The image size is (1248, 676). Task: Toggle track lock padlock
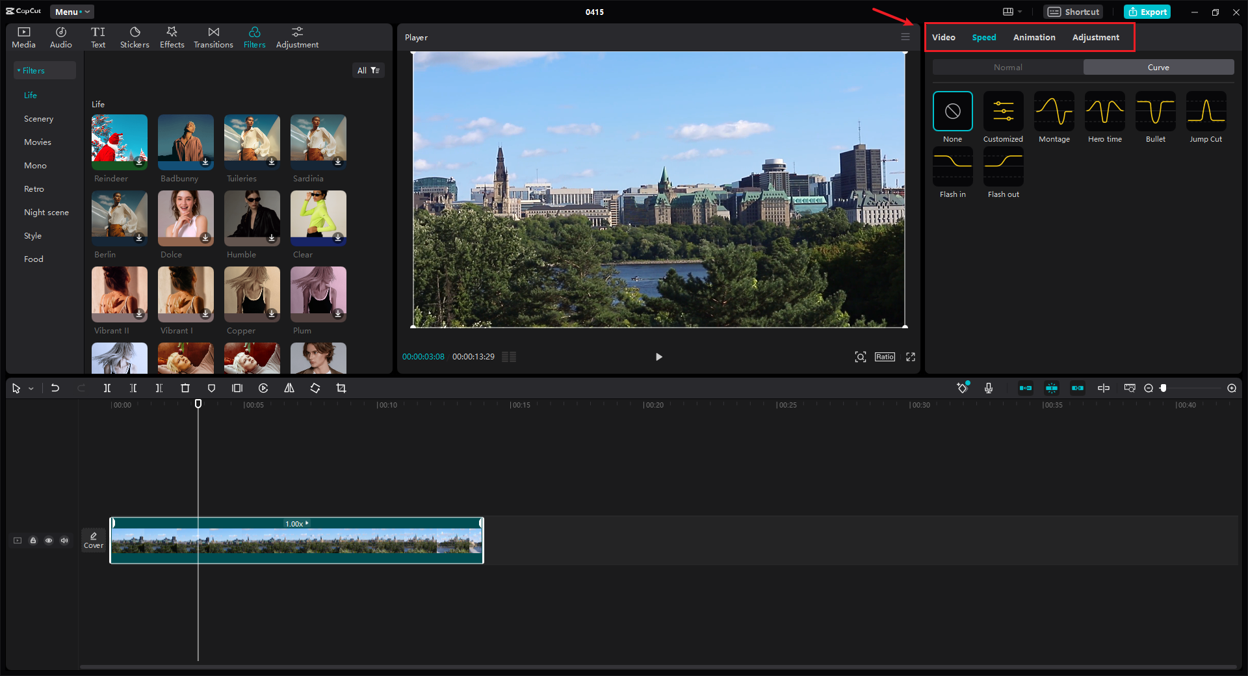[x=33, y=540]
